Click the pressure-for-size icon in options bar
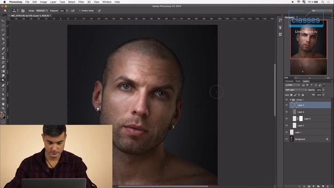The image size is (334, 188). 99,10
